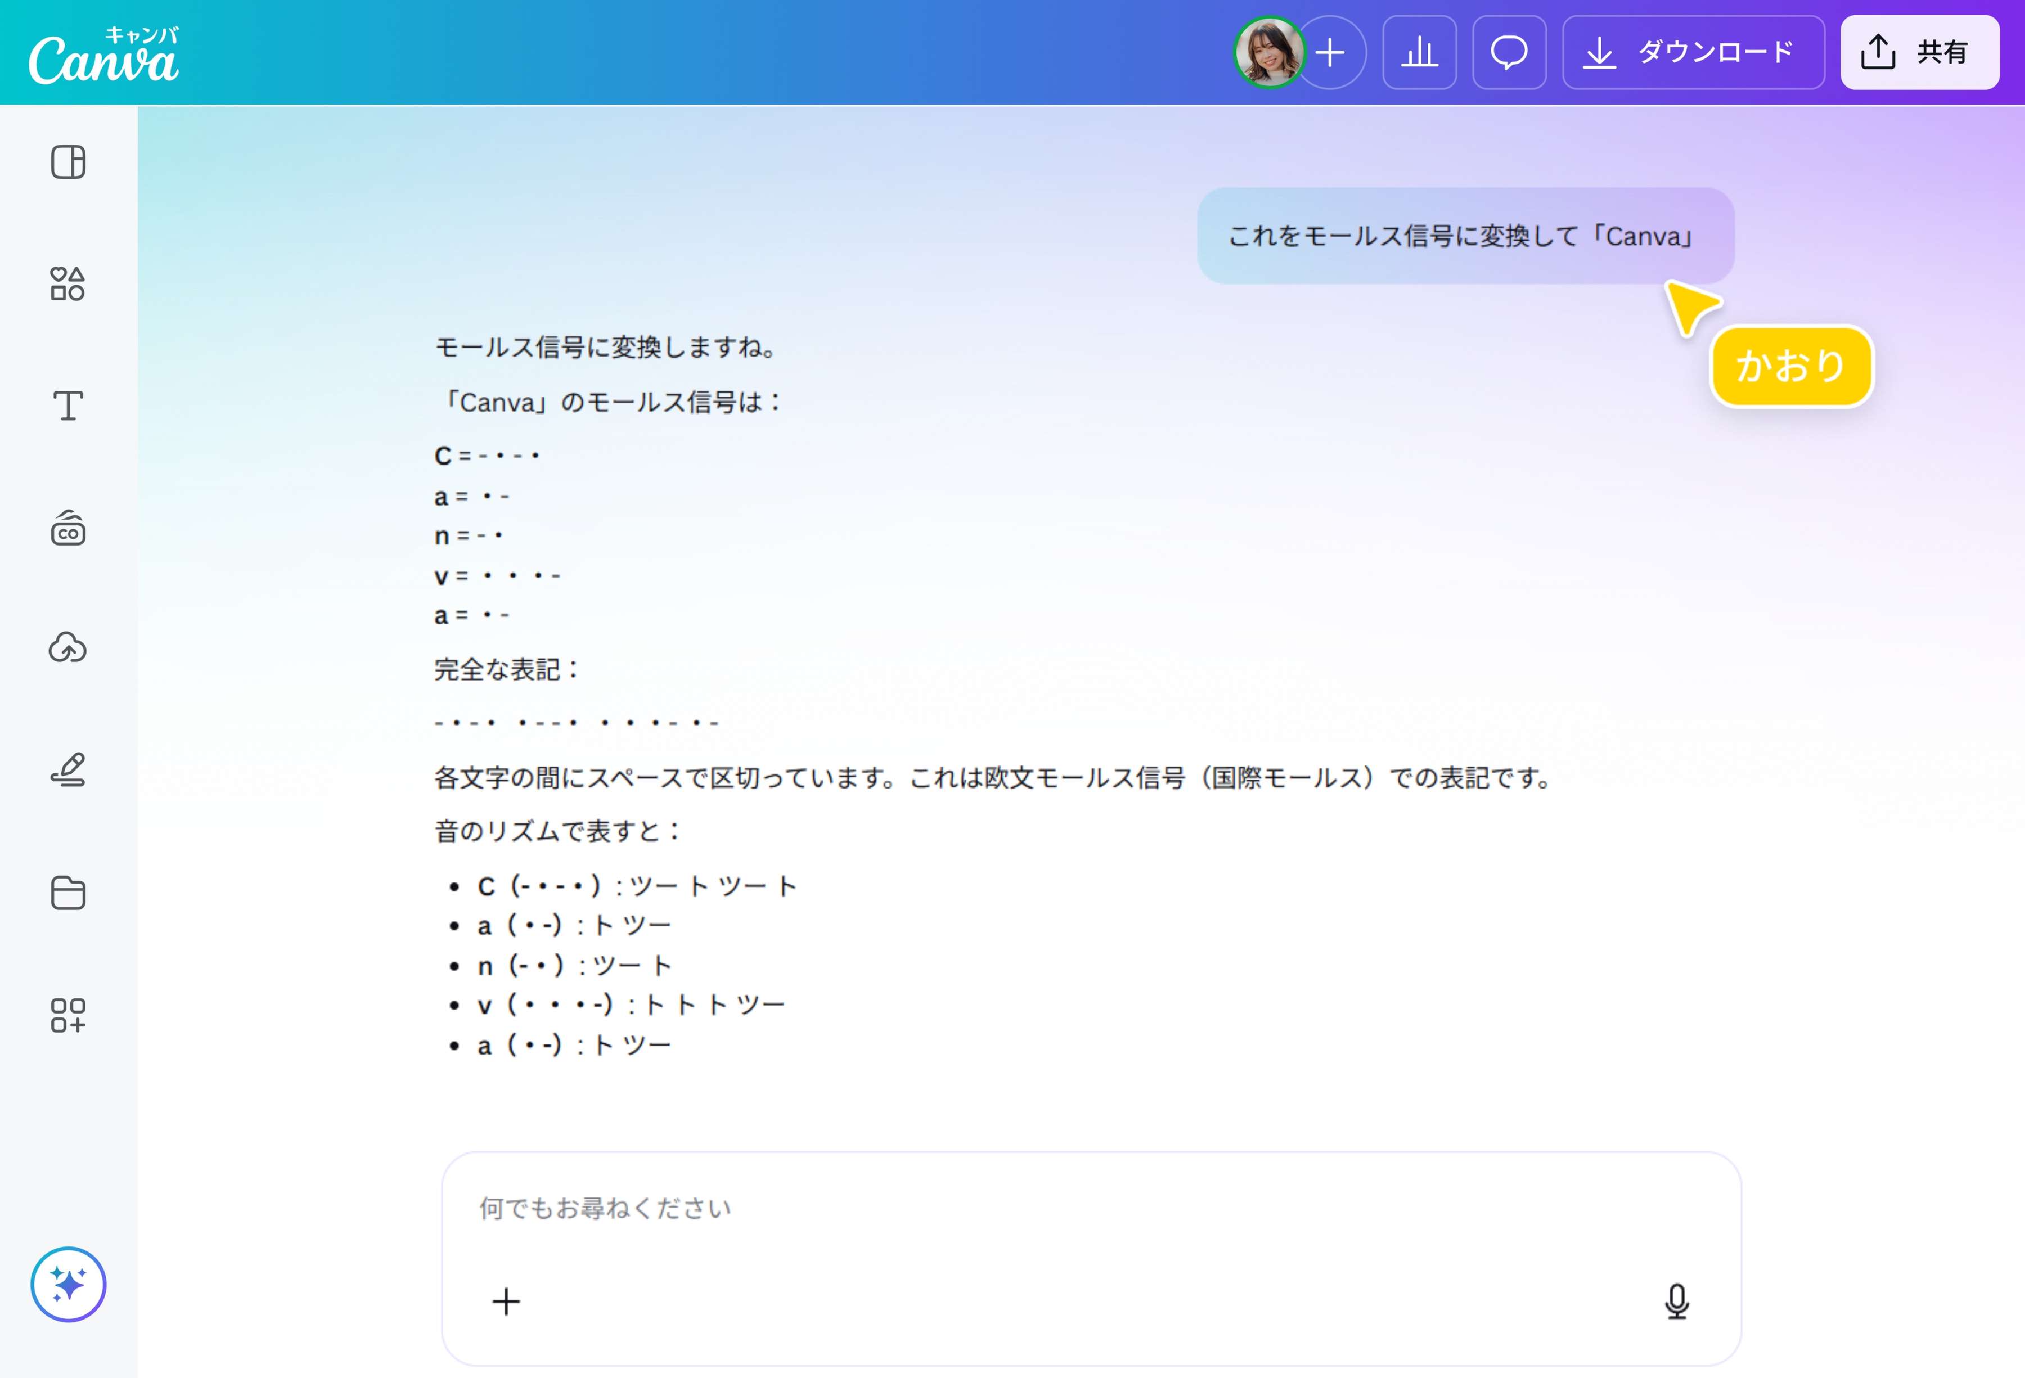This screenshot has height=1378, width=2025.
Task: Open the analytics chart icon
Action: (x=1419, y=52)
